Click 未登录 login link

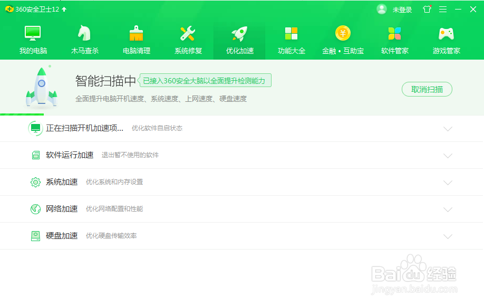pyautogui.click(x=402, y=10)
